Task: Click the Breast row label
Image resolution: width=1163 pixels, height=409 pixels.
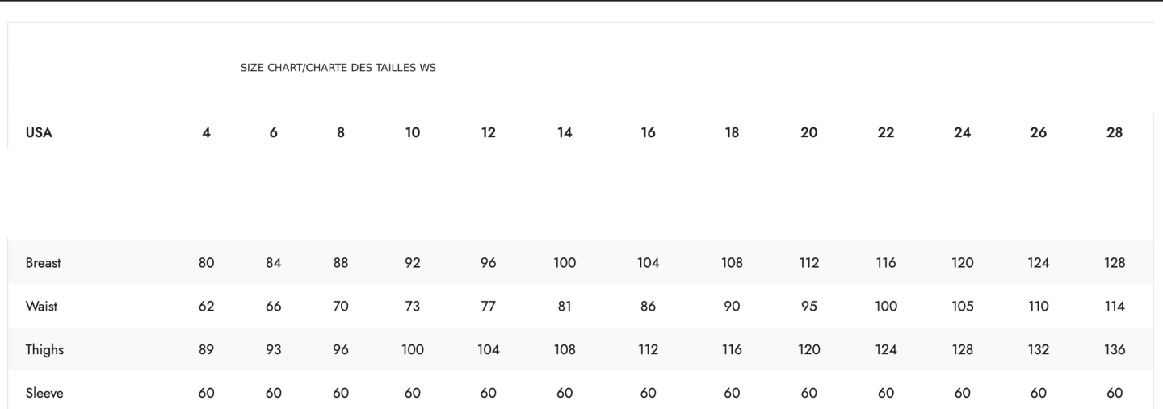Action: point(44,263)
